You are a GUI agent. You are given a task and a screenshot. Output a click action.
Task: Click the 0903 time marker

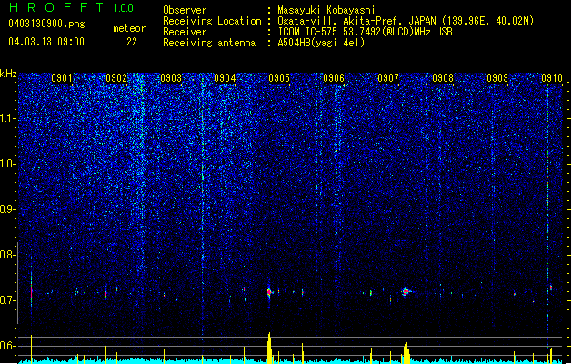(171, 78)
